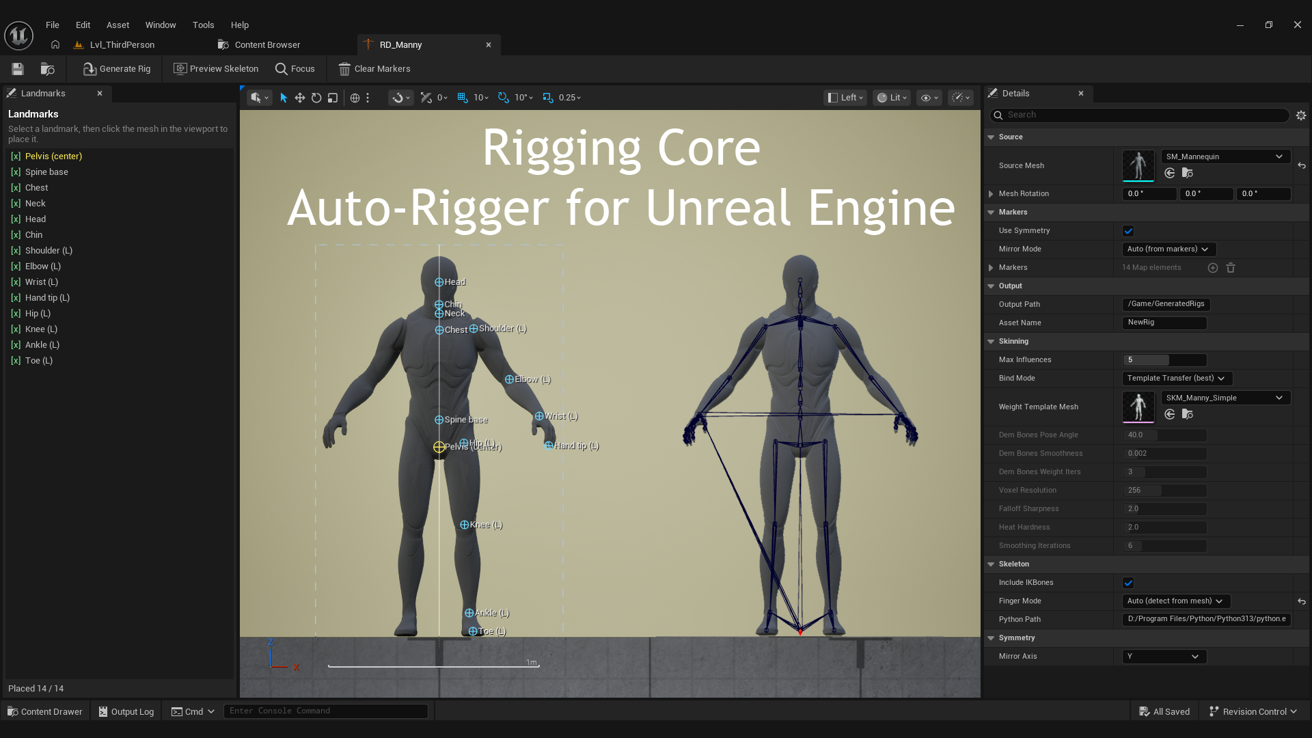Viewport: 1312px width, 738px height.
Task: Open the Details panel settings gear
Action: coord(1301,115)
